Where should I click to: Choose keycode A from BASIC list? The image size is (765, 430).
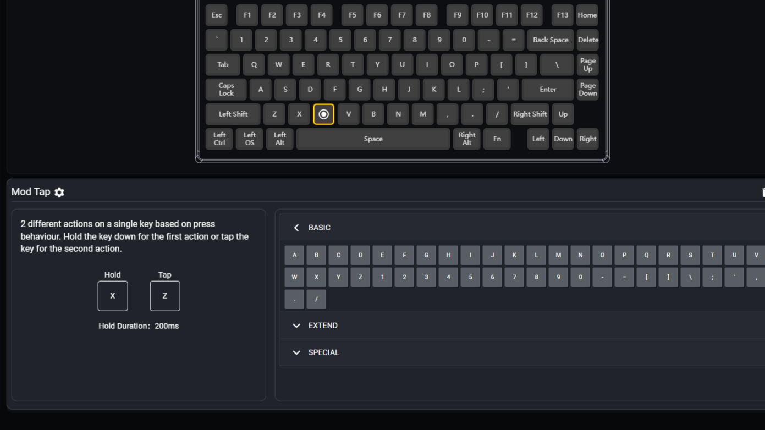tap(294, 255)
